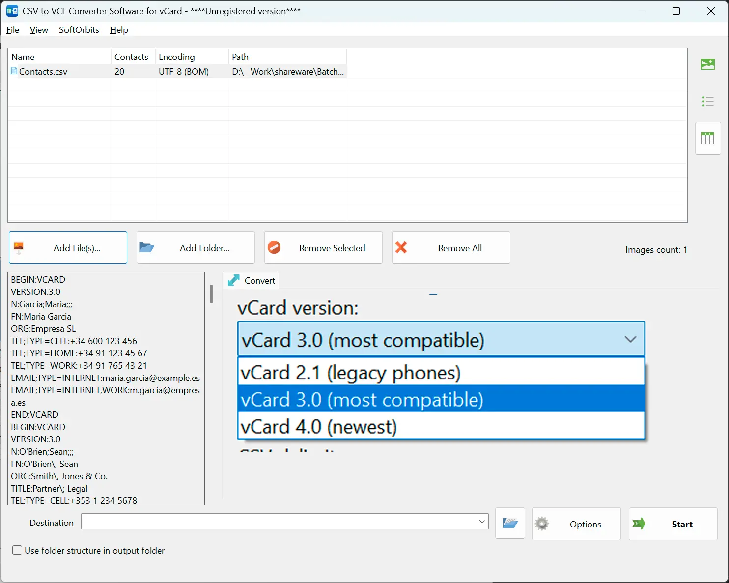Click the FN:Maria Garcia preview line

41,317
